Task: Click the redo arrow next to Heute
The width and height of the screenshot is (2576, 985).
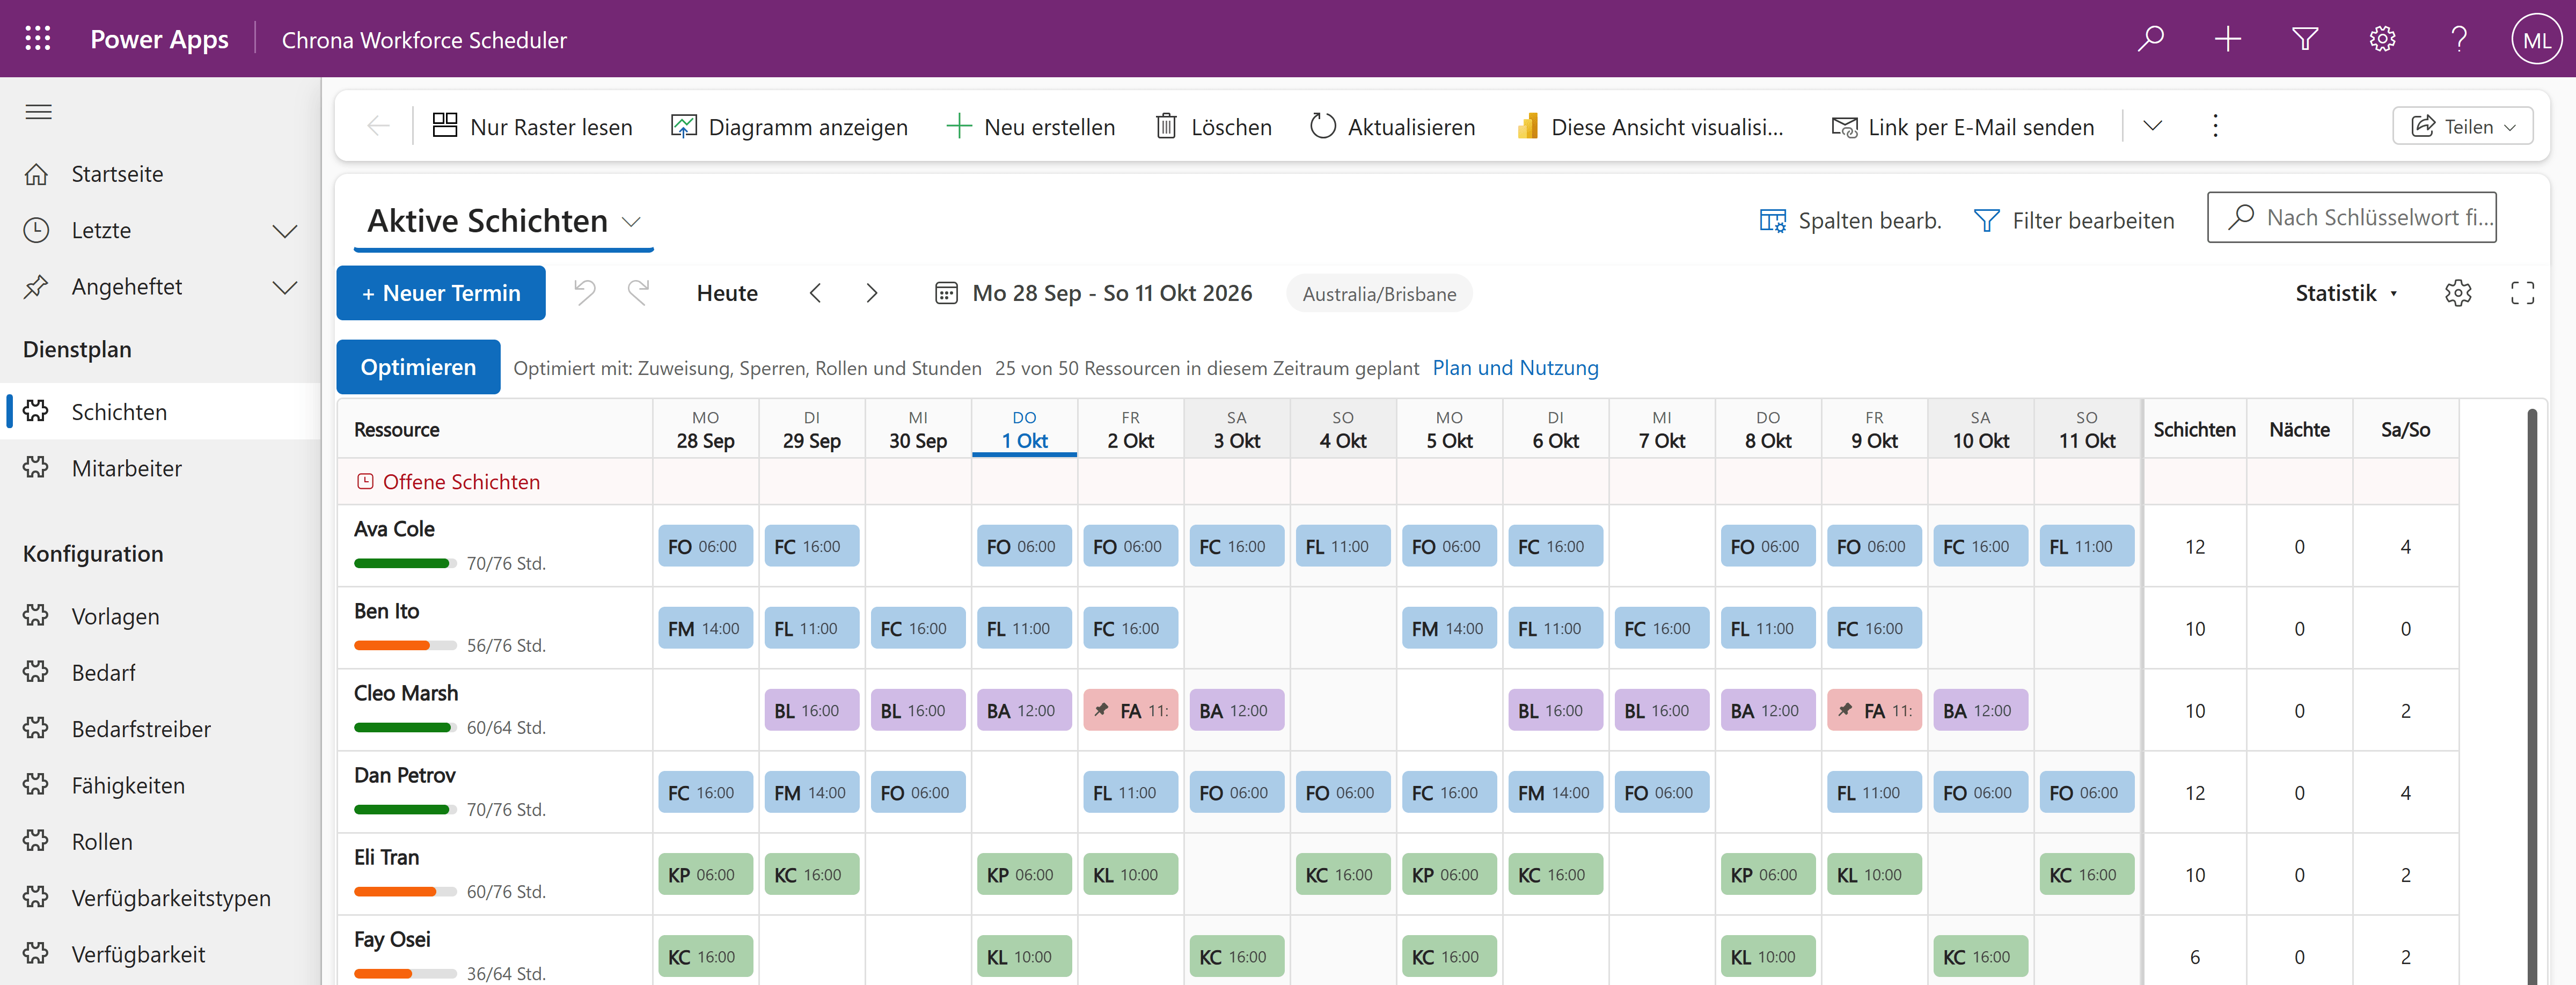Action: click(x=638, y=292)
